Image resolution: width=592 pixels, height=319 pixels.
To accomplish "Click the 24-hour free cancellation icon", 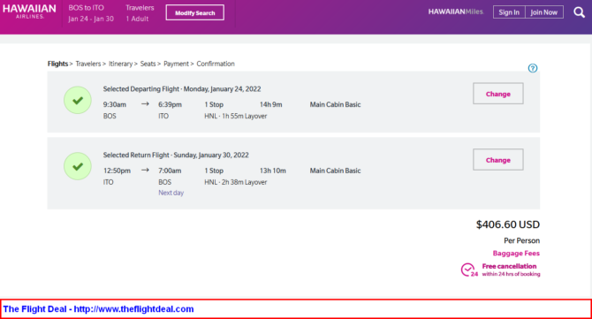I will click(x=469, y=270).
